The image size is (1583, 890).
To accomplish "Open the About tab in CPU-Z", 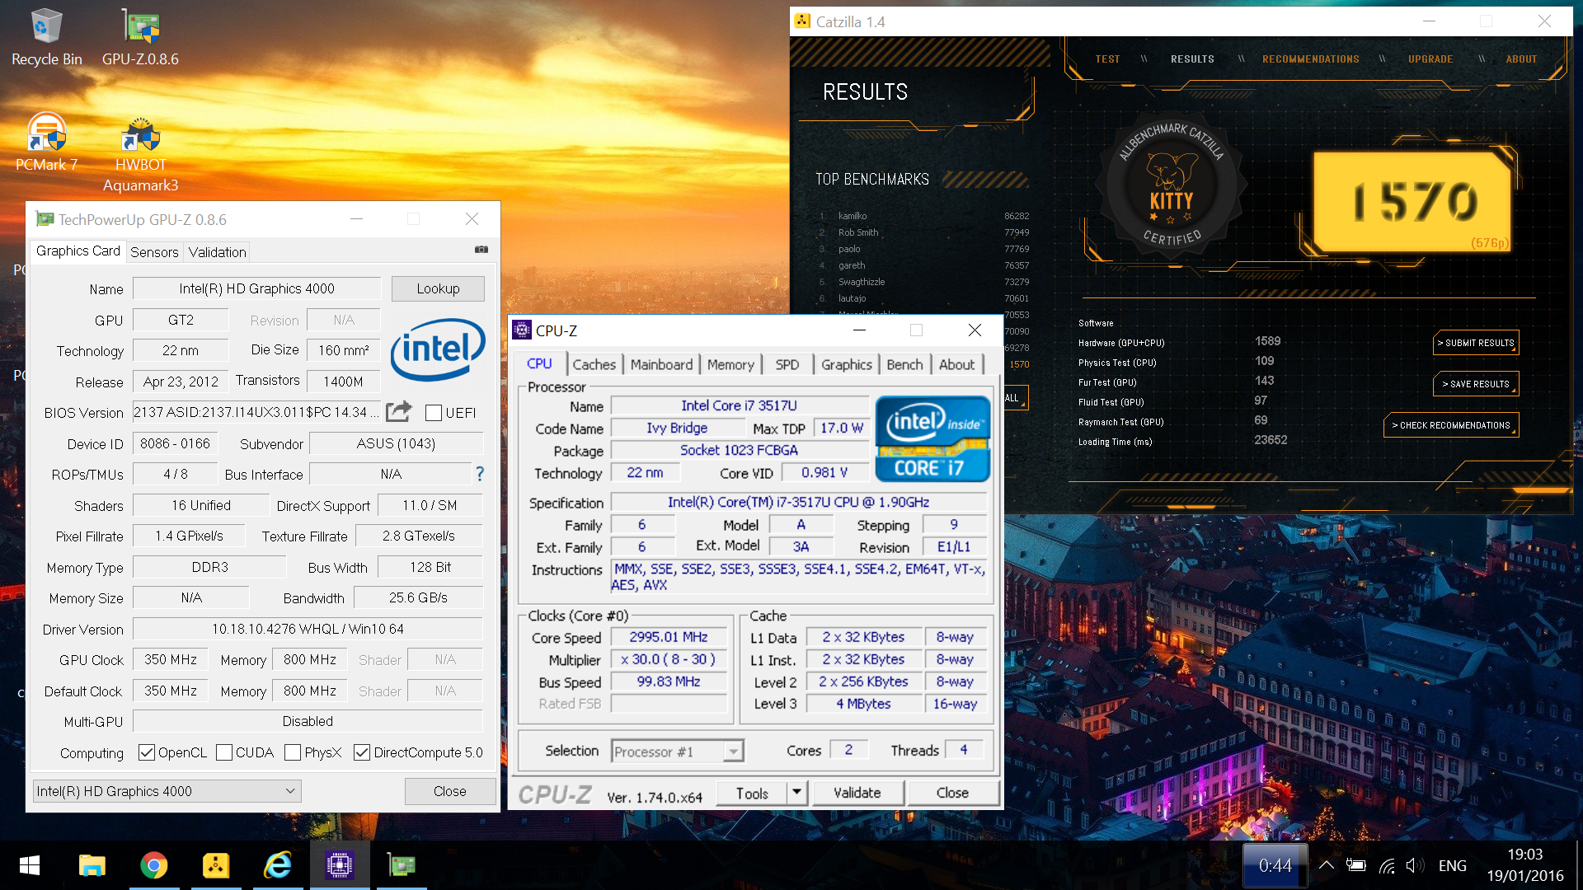I will click(x=956, y=364).
